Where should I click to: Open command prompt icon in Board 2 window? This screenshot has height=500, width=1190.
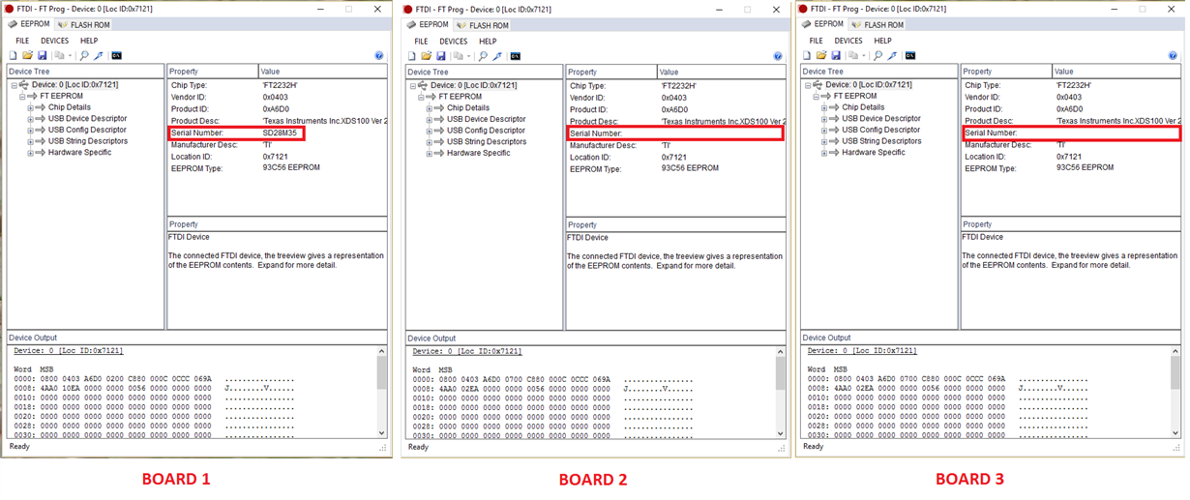[x=516, y=56]
